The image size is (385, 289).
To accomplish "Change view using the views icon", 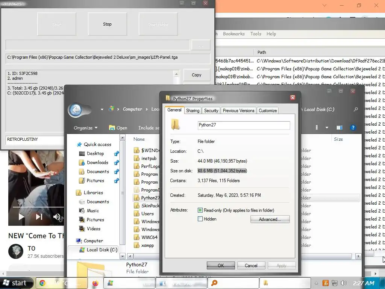I will pos(317,128).
